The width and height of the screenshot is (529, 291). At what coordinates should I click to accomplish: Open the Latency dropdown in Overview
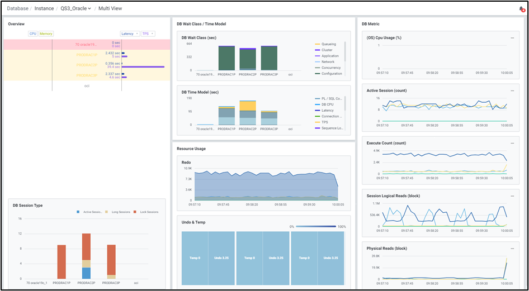tap(130, 34)
